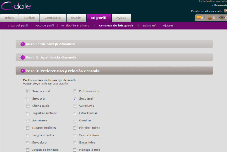
Task: Click the Desconectar link
Action: click(220, 5)
